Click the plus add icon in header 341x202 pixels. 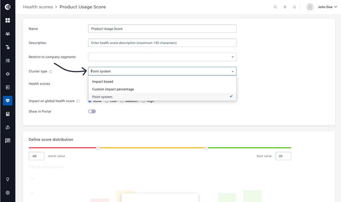(285, 7)
